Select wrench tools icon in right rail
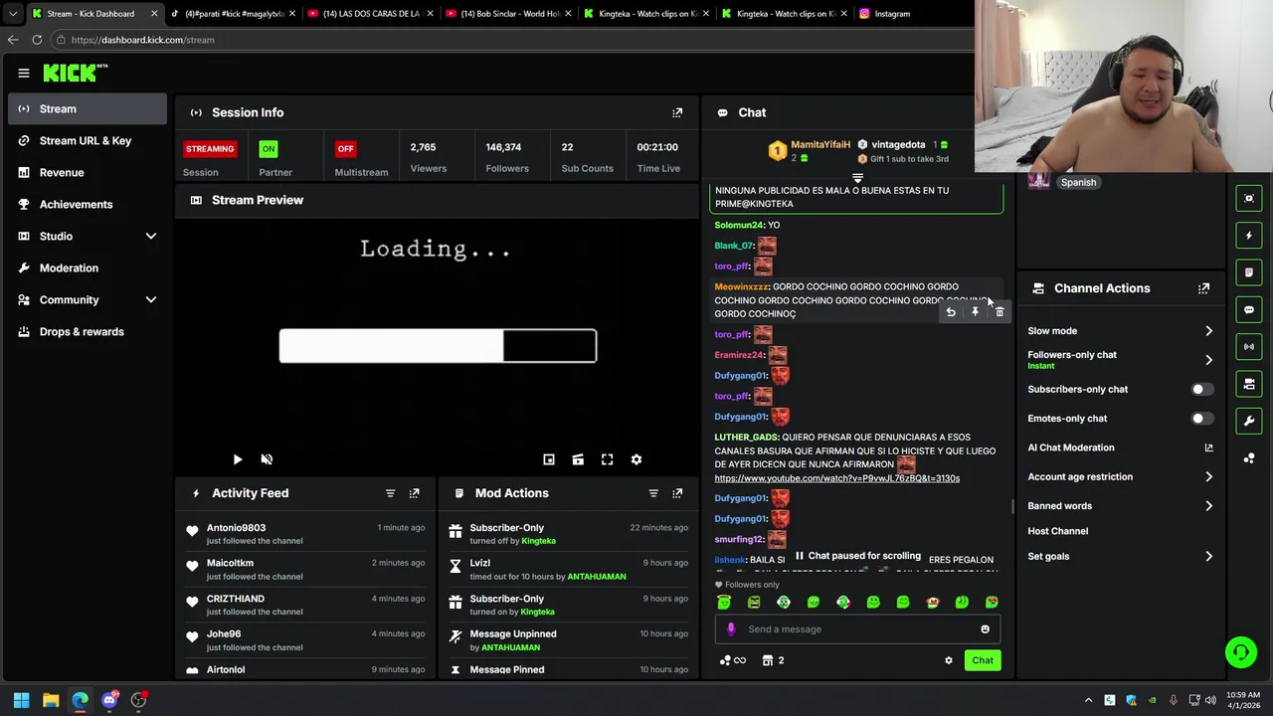The height and width of the screenshot is (716, 1273). 1249,421
